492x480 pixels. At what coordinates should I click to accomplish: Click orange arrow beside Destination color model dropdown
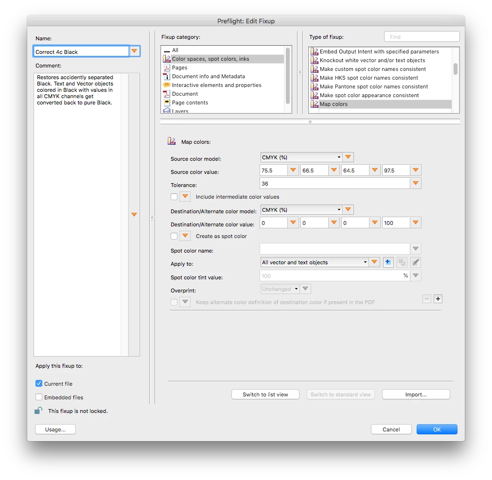coord(348,209)
